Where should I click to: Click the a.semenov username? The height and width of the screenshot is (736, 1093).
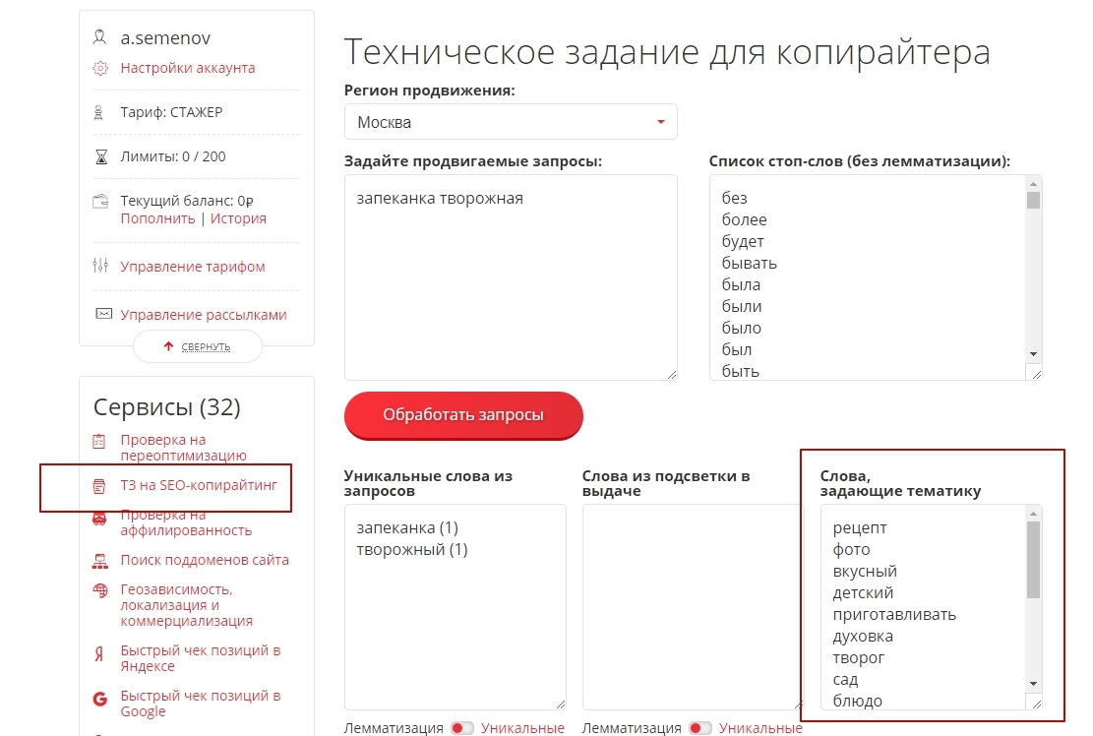165,37
